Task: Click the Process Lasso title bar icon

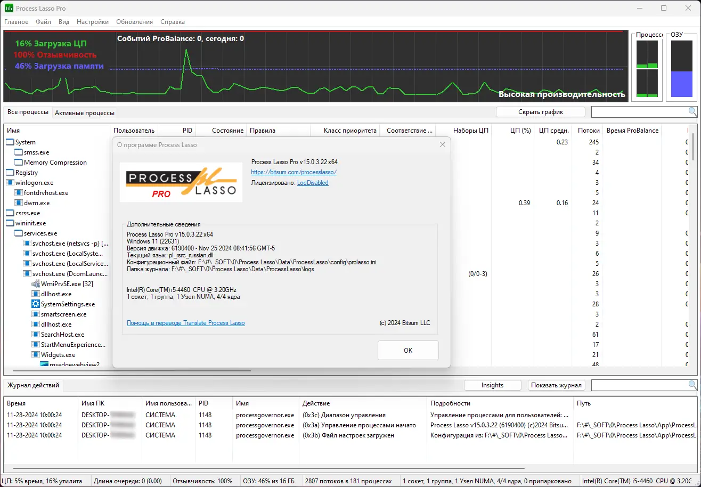Action: (9, 9)
